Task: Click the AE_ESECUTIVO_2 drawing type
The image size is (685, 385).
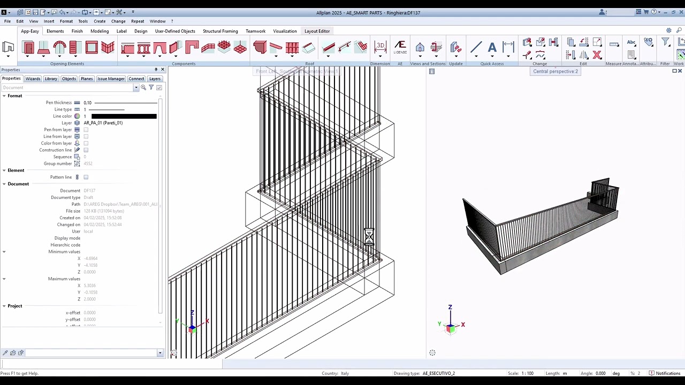Action: tap(439, 373)
